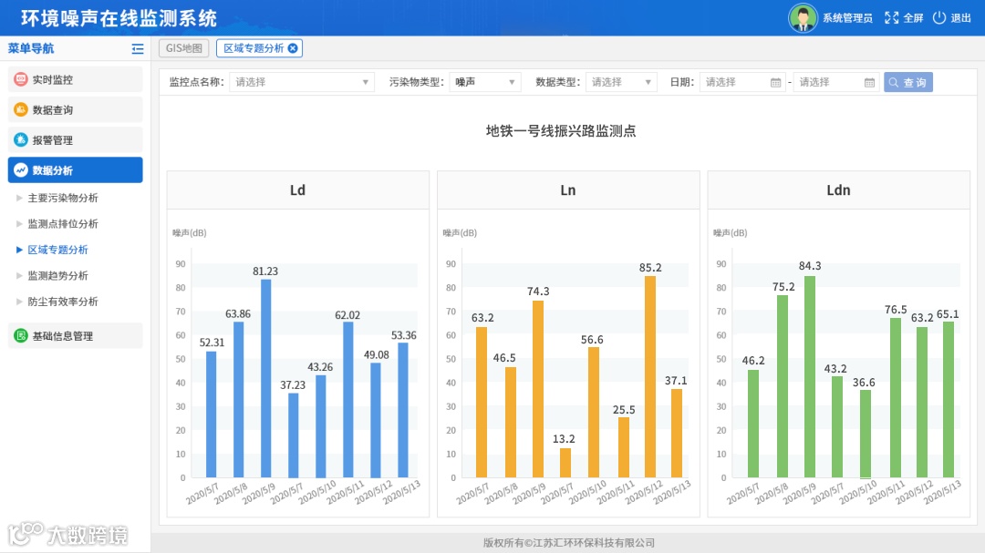
Task: Click Ldn bar labeled 65.1
Action: pos(949,400)
